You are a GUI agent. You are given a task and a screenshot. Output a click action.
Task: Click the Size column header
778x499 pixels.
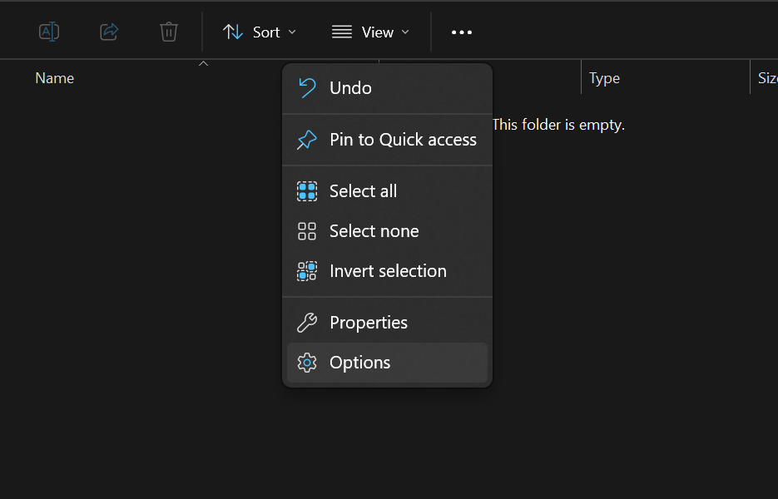point(767,78)
